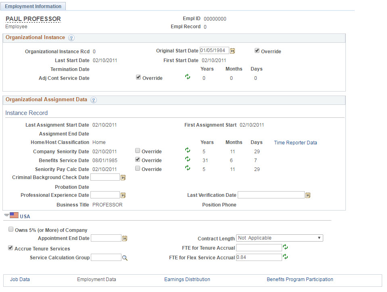Click the PAUL PROFESSOR name link
The image size is (387, 292).
click(33, 19)
